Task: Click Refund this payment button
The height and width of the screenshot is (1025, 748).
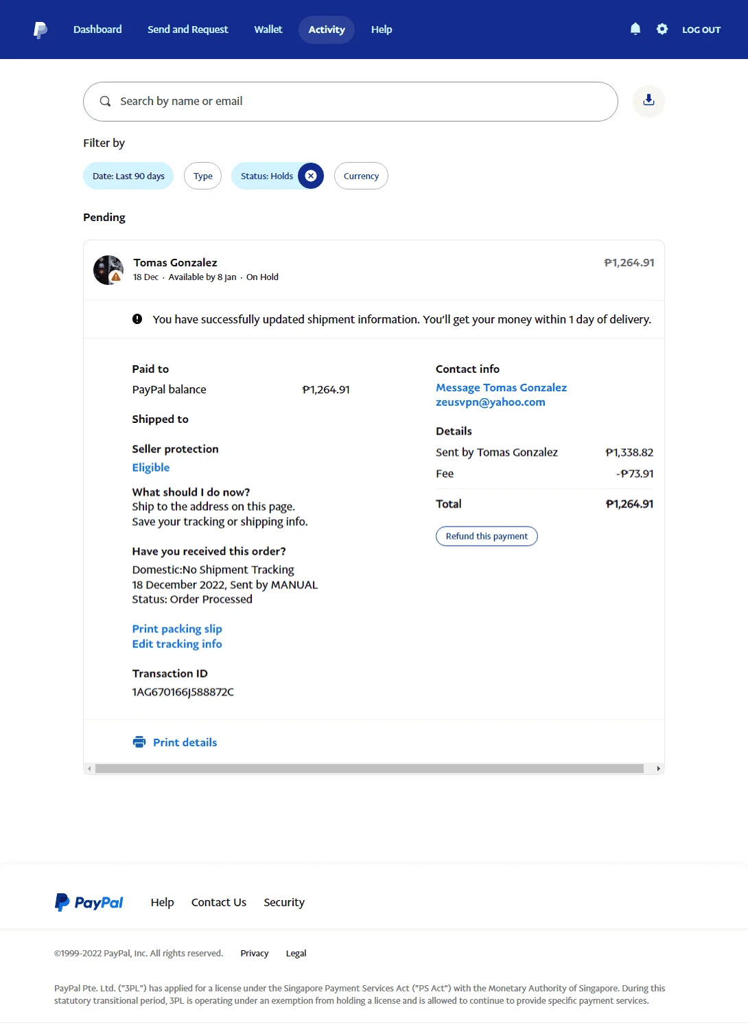Action: coord(487,536)
